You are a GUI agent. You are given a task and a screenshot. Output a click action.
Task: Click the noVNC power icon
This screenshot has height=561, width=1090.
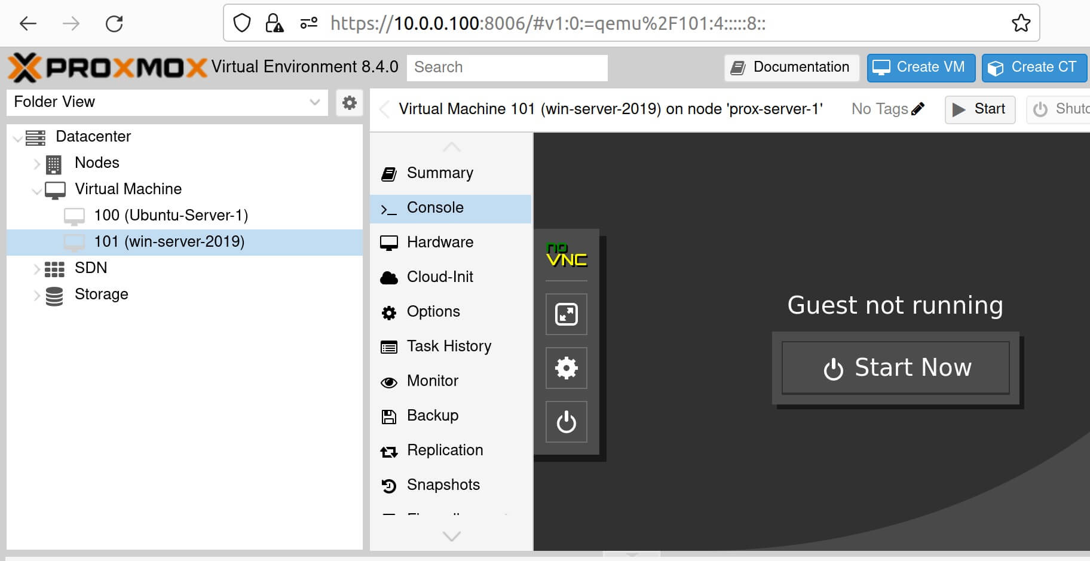point(567,422)
